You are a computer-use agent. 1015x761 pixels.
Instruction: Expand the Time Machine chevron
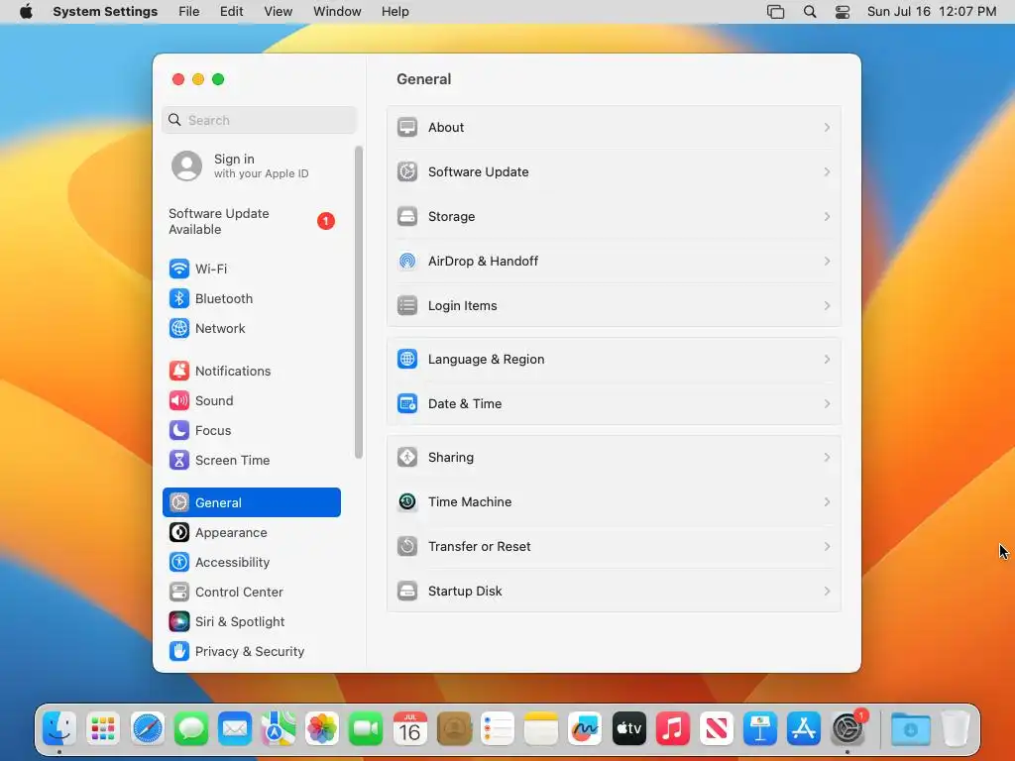coord(827,502)
